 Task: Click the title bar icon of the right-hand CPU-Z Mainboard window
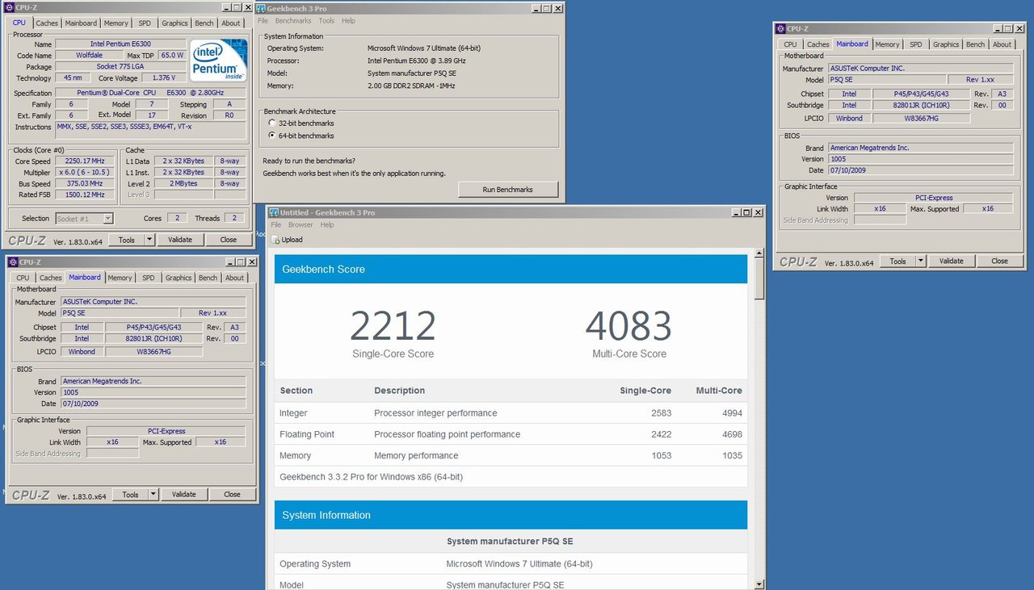point(780,29)
